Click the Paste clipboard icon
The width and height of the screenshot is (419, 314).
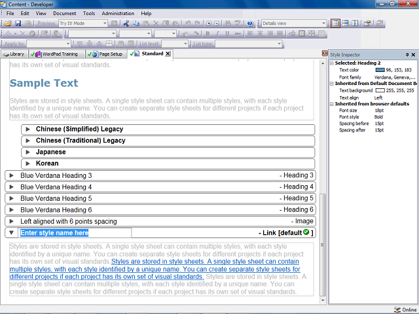[146, 24]
